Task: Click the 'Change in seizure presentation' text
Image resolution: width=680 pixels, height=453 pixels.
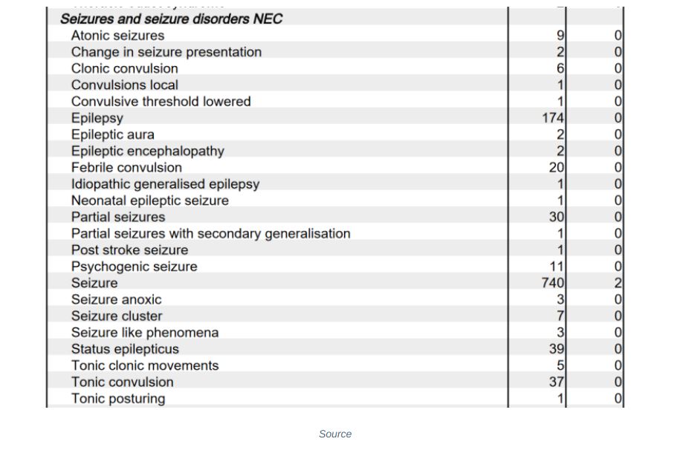Action: pyautogui.click(x=166, y=52)
